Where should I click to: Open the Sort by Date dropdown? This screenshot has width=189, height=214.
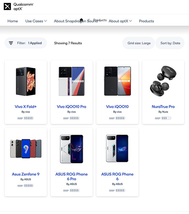[170, 43]
